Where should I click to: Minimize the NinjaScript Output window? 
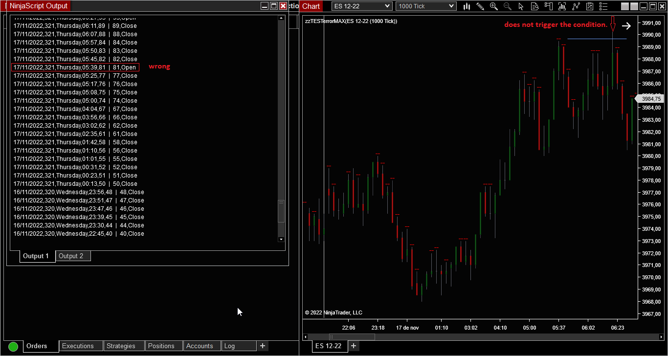tap(265, 6)
